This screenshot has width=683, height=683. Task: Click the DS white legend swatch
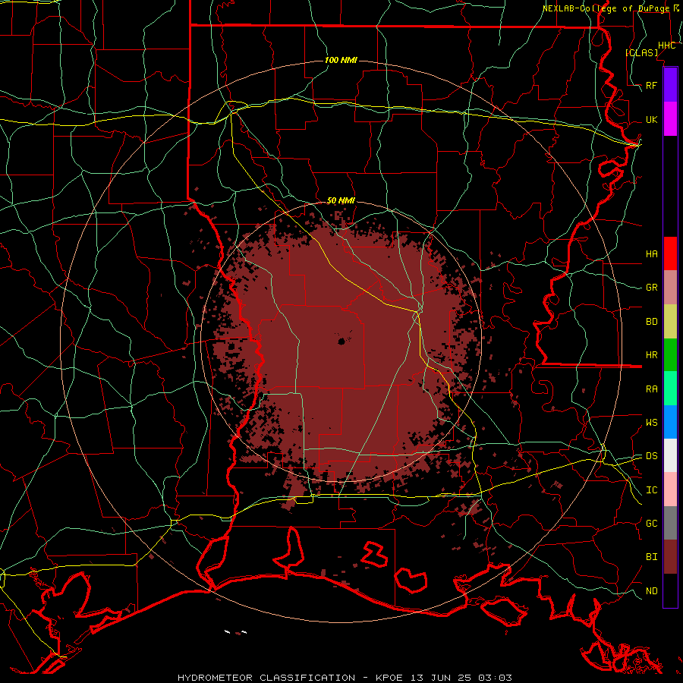[670, 455]
